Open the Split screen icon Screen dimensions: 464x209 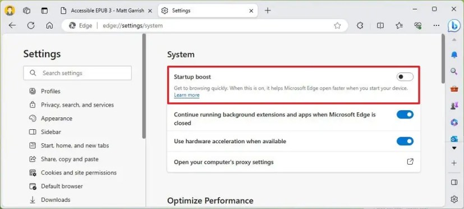point(380,26)
